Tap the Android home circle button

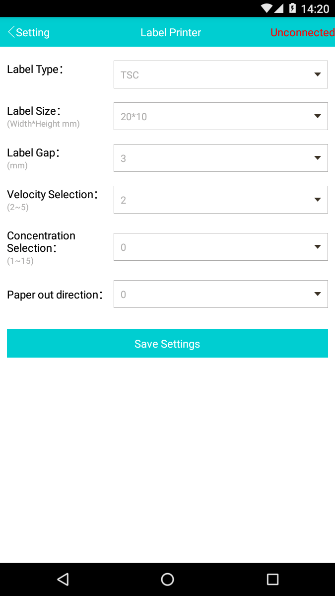coord(167,579)
